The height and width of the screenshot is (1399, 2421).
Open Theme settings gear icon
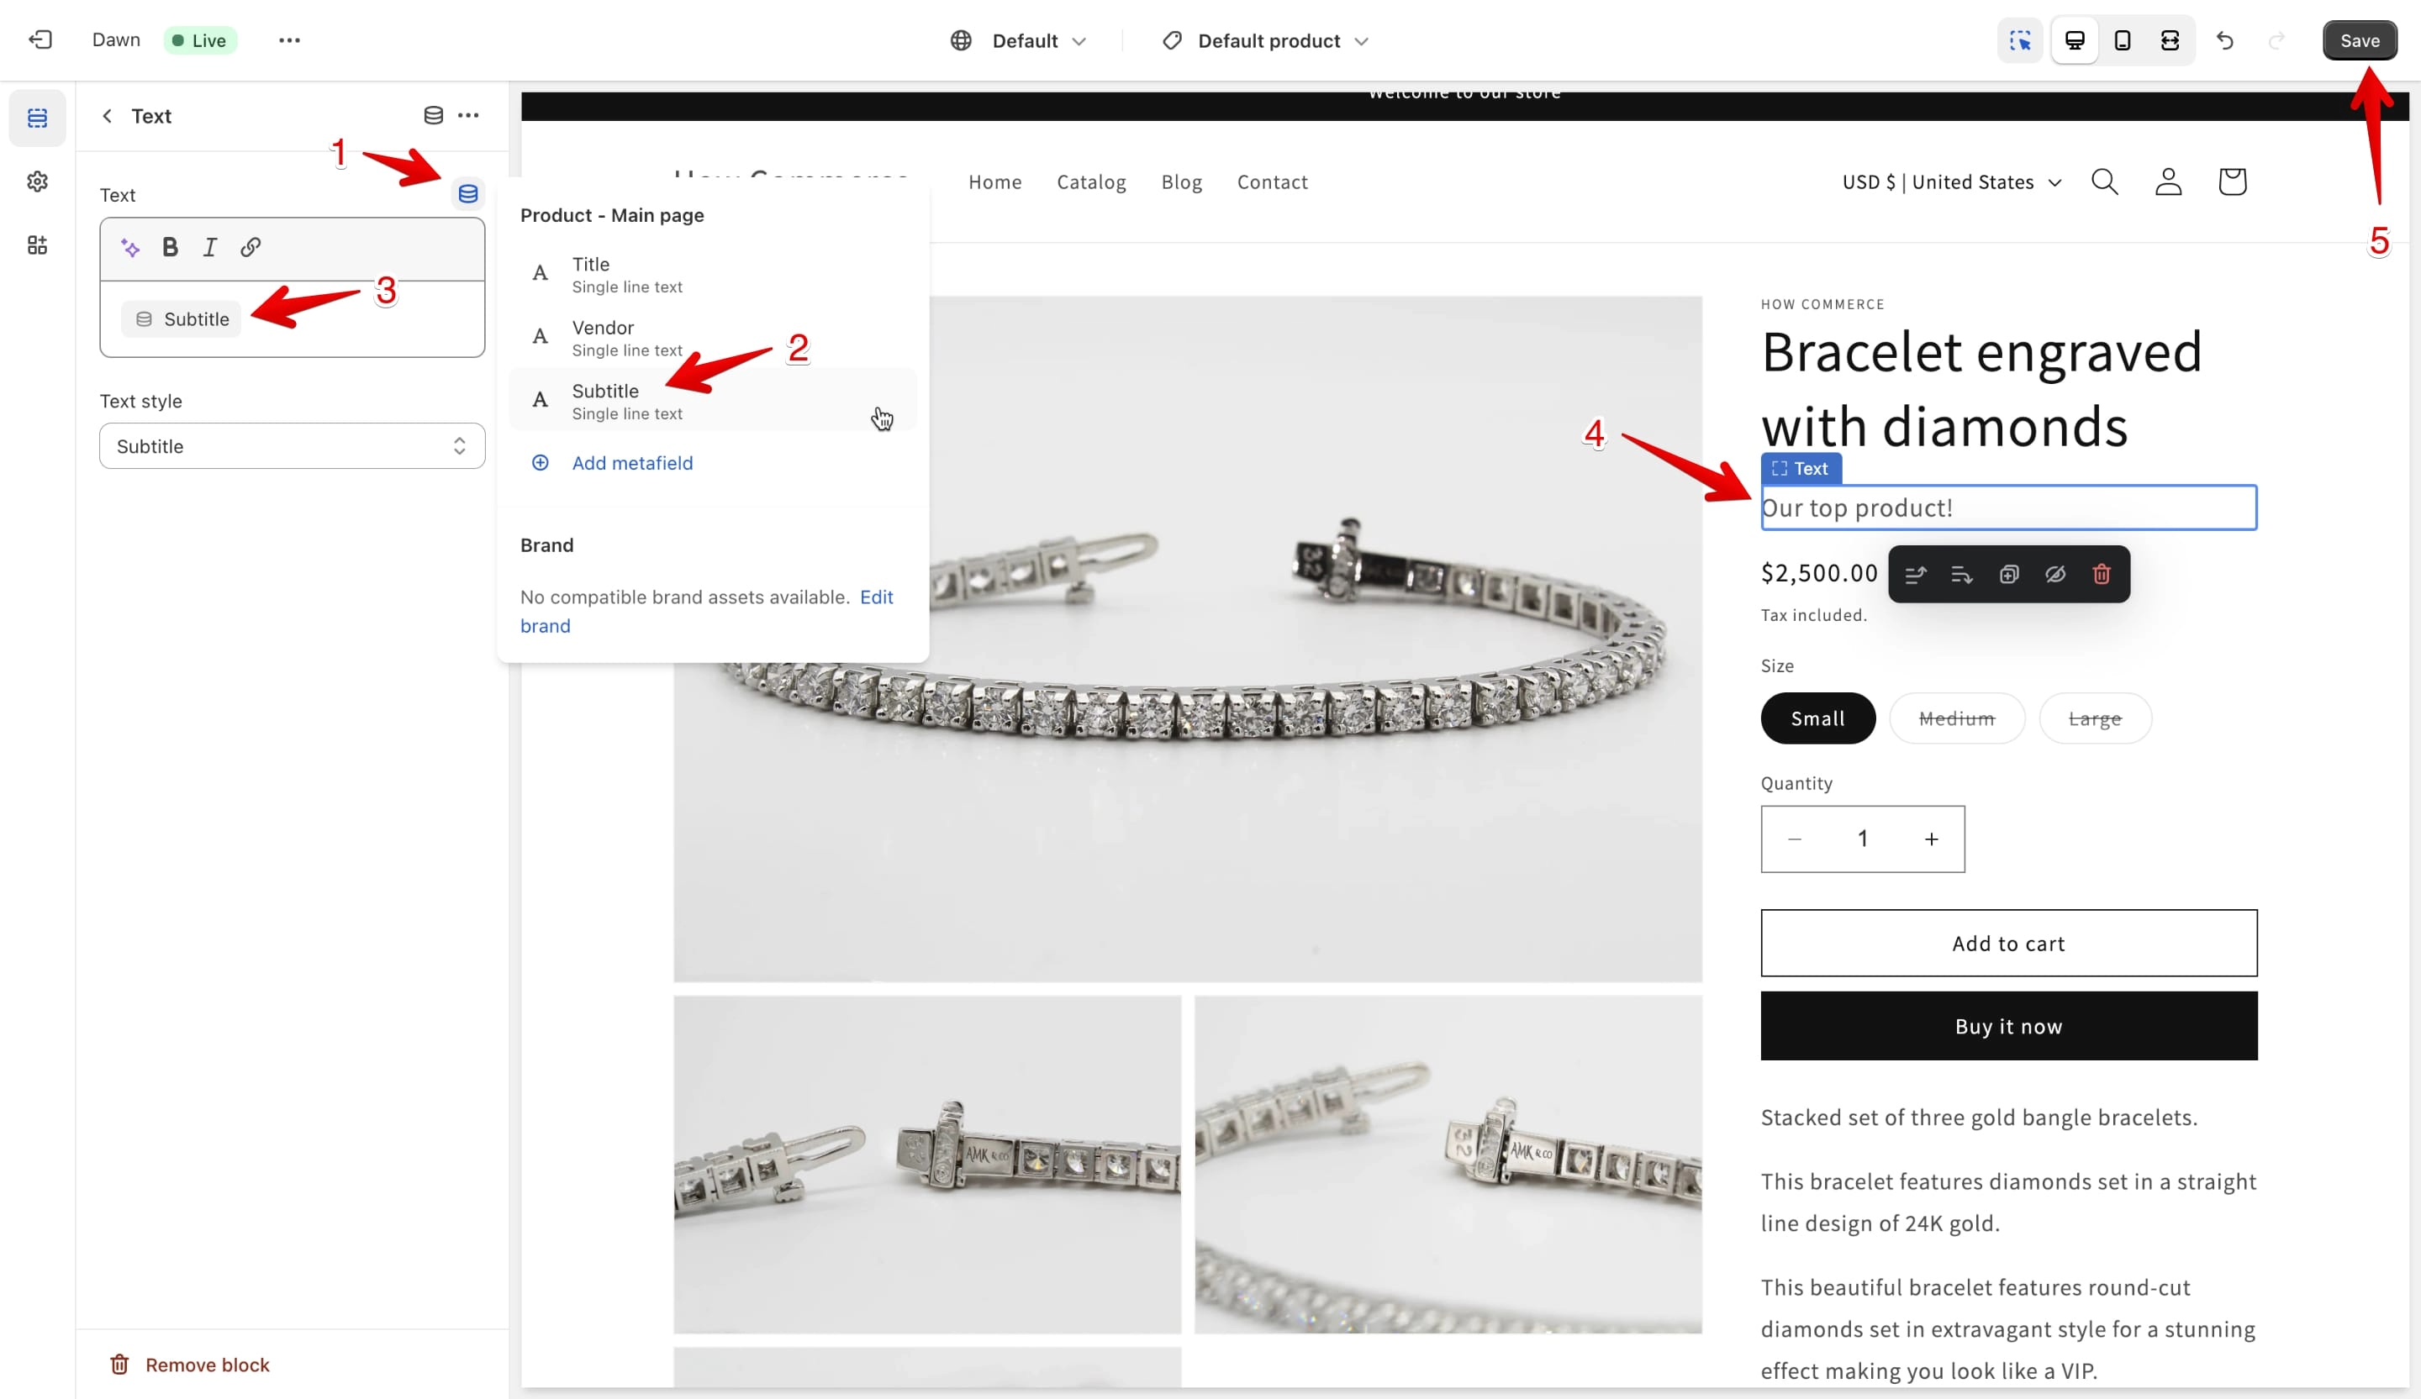(38, 181)
